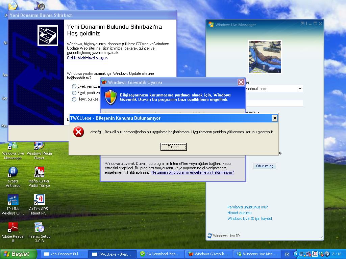Close the TWCU.exe error dialog
The width and height of the screenshot is (346, 259).
[x=274, y=118]
